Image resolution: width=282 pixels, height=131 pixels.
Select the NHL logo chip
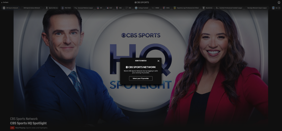(128, 8)
